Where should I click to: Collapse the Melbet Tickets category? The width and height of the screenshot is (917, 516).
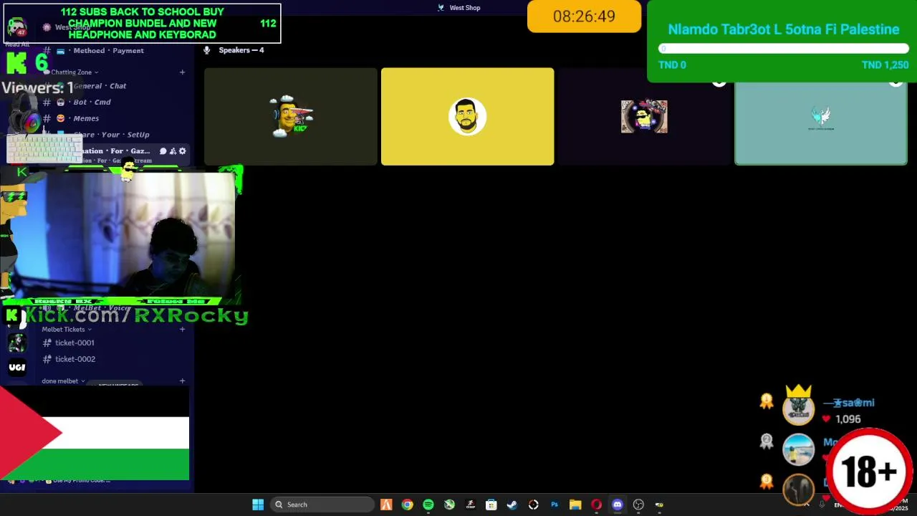click(67, 329)
